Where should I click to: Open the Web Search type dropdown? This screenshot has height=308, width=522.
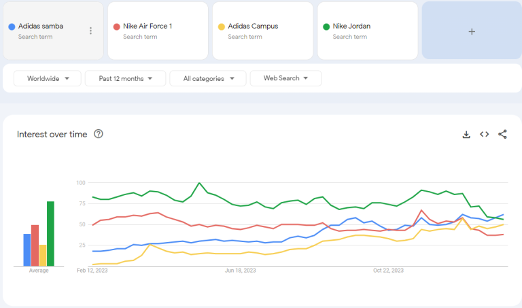tap(285, 78)
